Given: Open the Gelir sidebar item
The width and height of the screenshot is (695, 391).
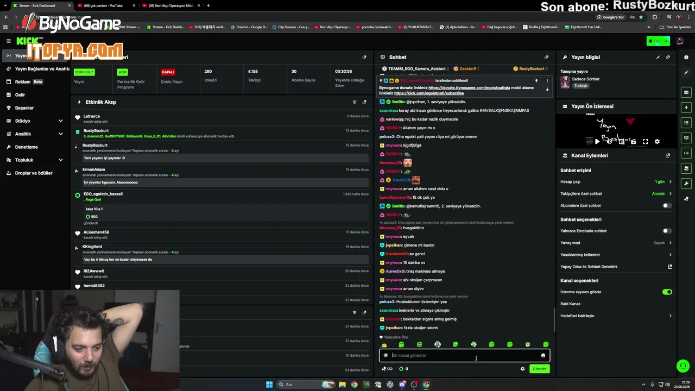Looking at the screenshot, I should [x=36, y=95].
